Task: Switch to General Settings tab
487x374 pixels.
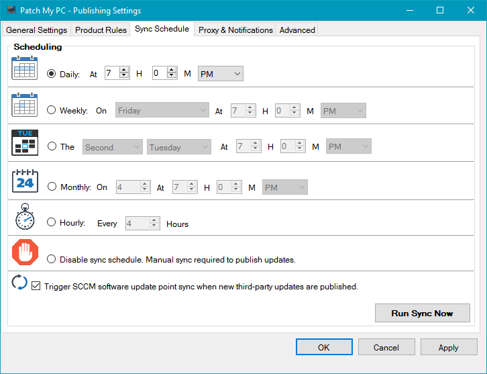Action: click(x=36, y=30)
